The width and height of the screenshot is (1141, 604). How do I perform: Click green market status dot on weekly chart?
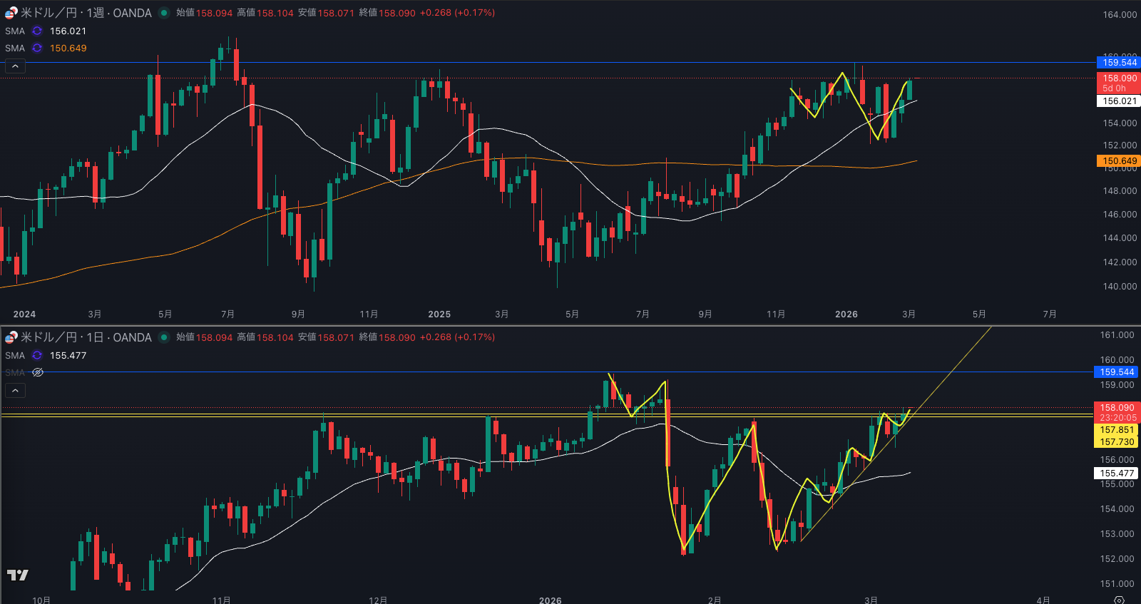point(164,13)
